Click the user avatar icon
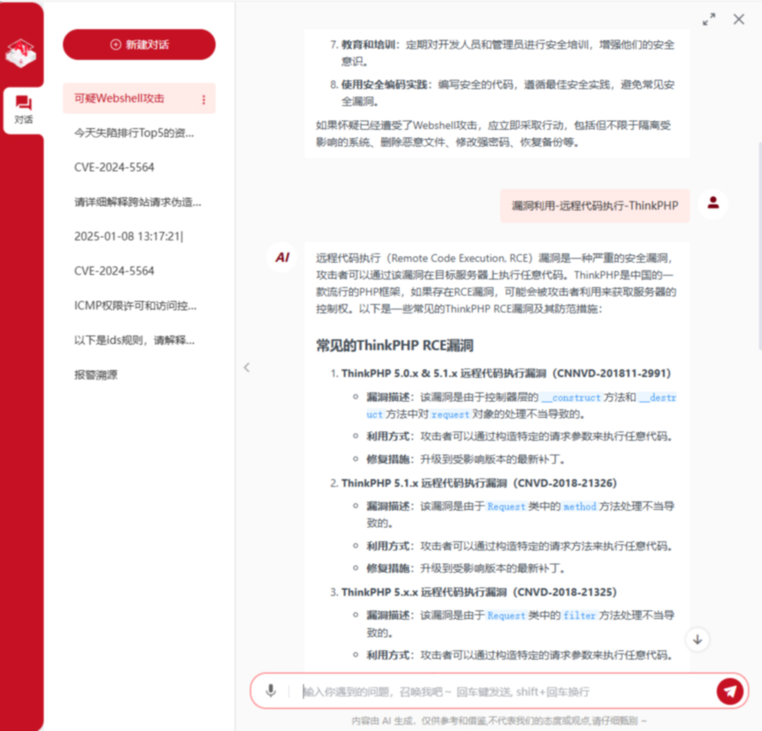This screenshot has width=762, height=731. point(714,203)
